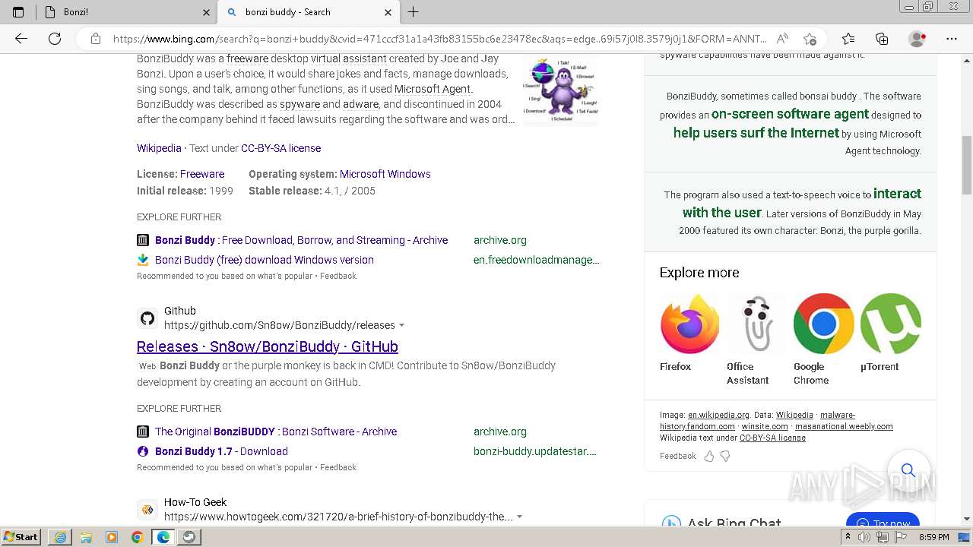Click the page vertical scrollbar thumb
973x547 pixels.
(967, 165)
